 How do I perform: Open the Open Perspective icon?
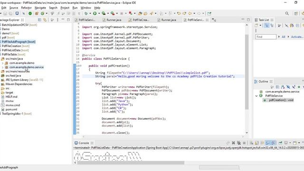pyautogui.click(x=296, y=13)
